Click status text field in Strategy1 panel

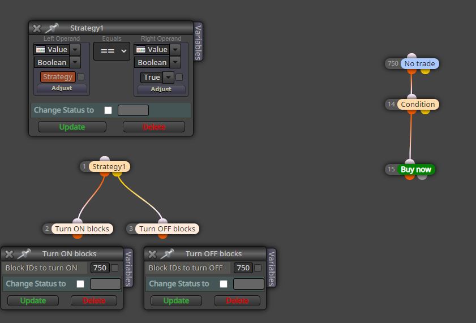(133, 110)
